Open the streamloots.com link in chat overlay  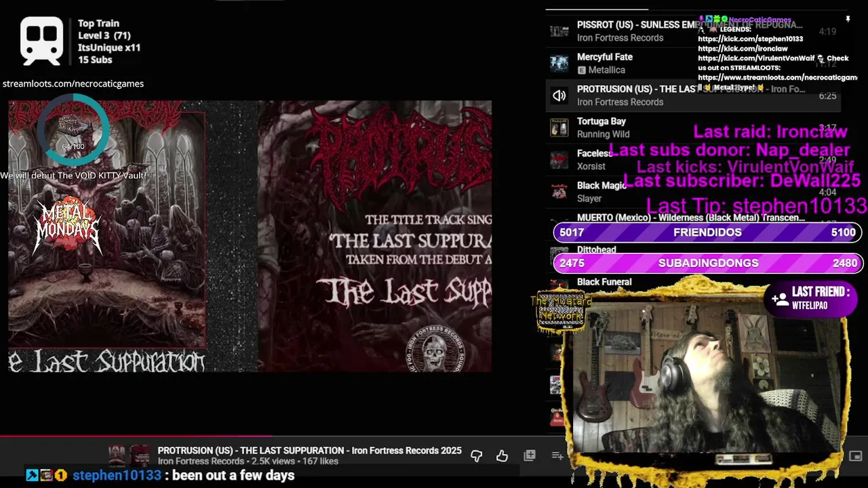tap(778, 77)
